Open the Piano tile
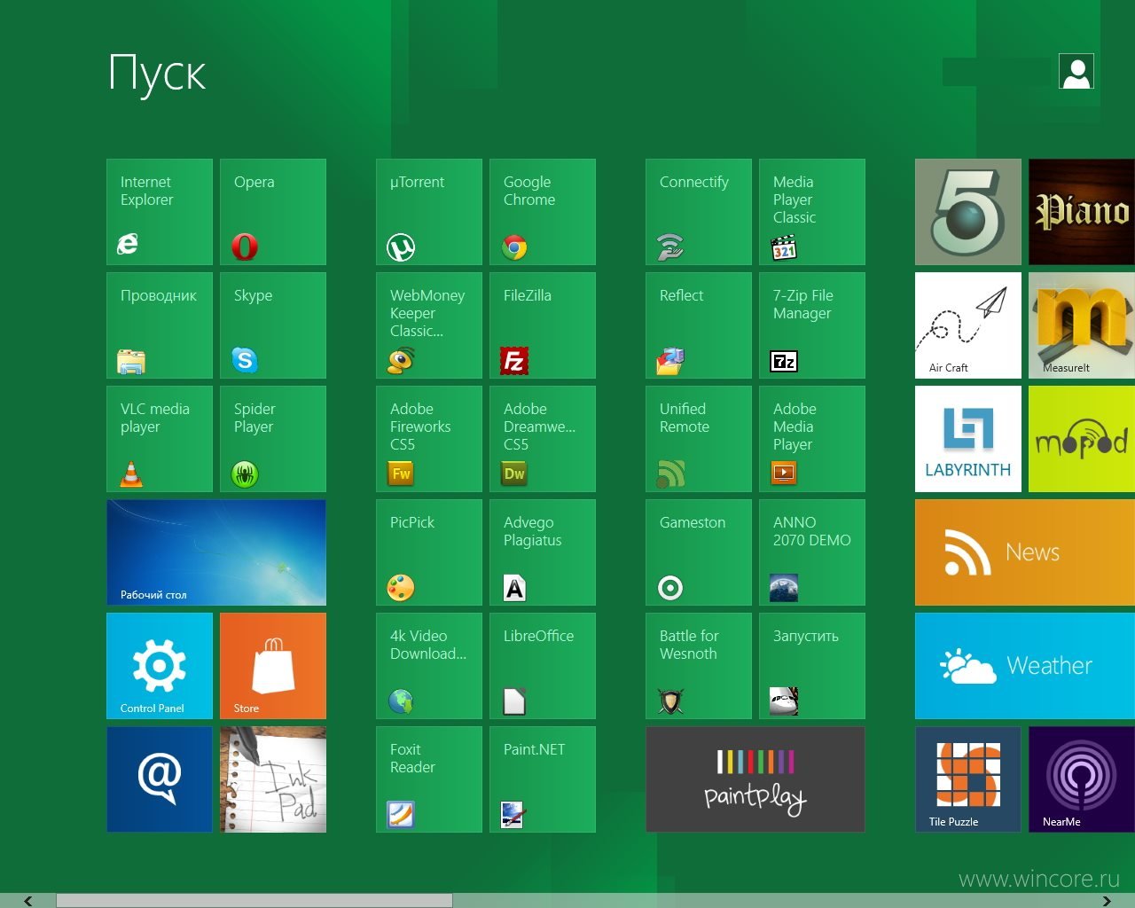 [1082, 212]
